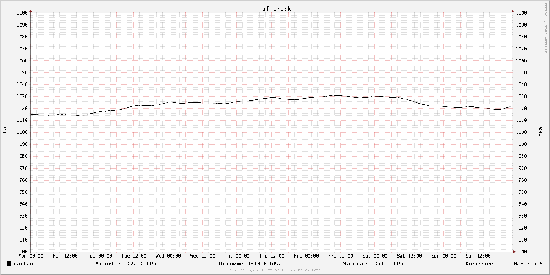Click the 1020 label on right axis
The width and height of the screenshot is (550, 275).
tap(521, 108)
